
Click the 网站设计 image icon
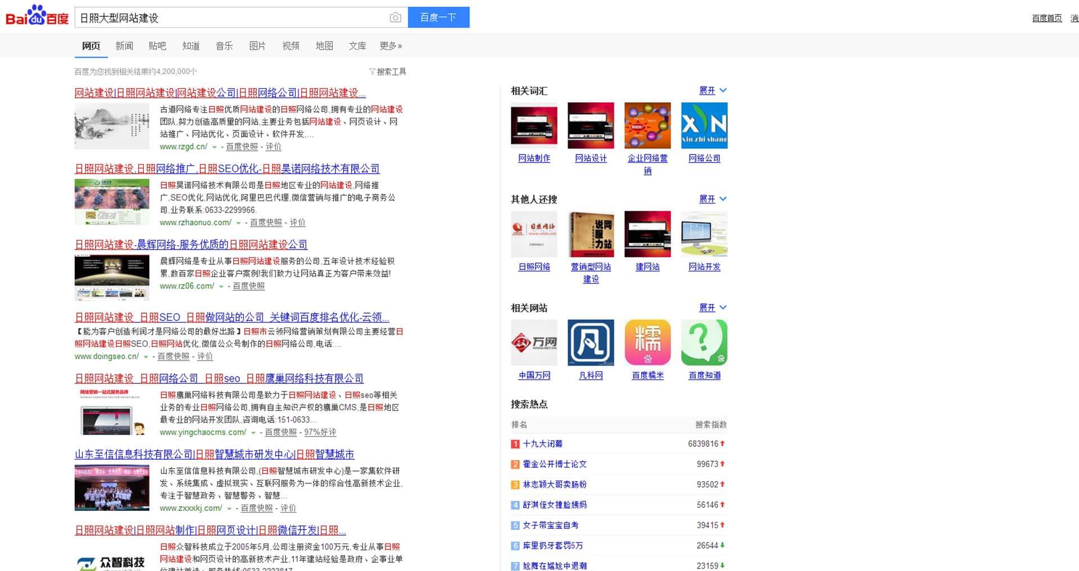tap(591, 125)
